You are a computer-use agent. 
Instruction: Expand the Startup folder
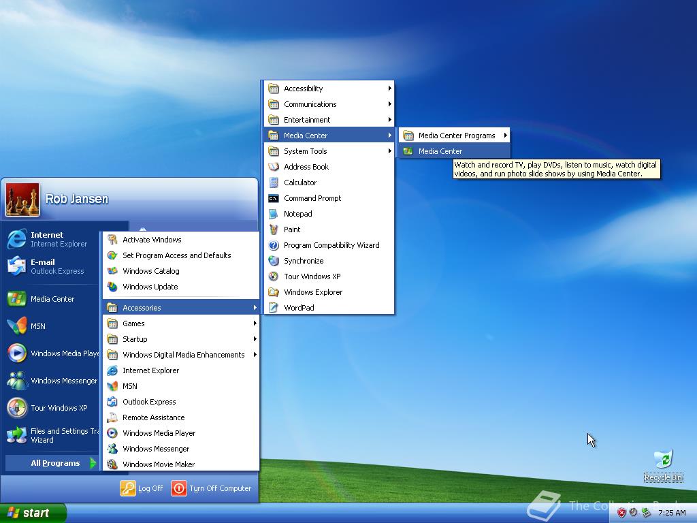coord(181,339)
